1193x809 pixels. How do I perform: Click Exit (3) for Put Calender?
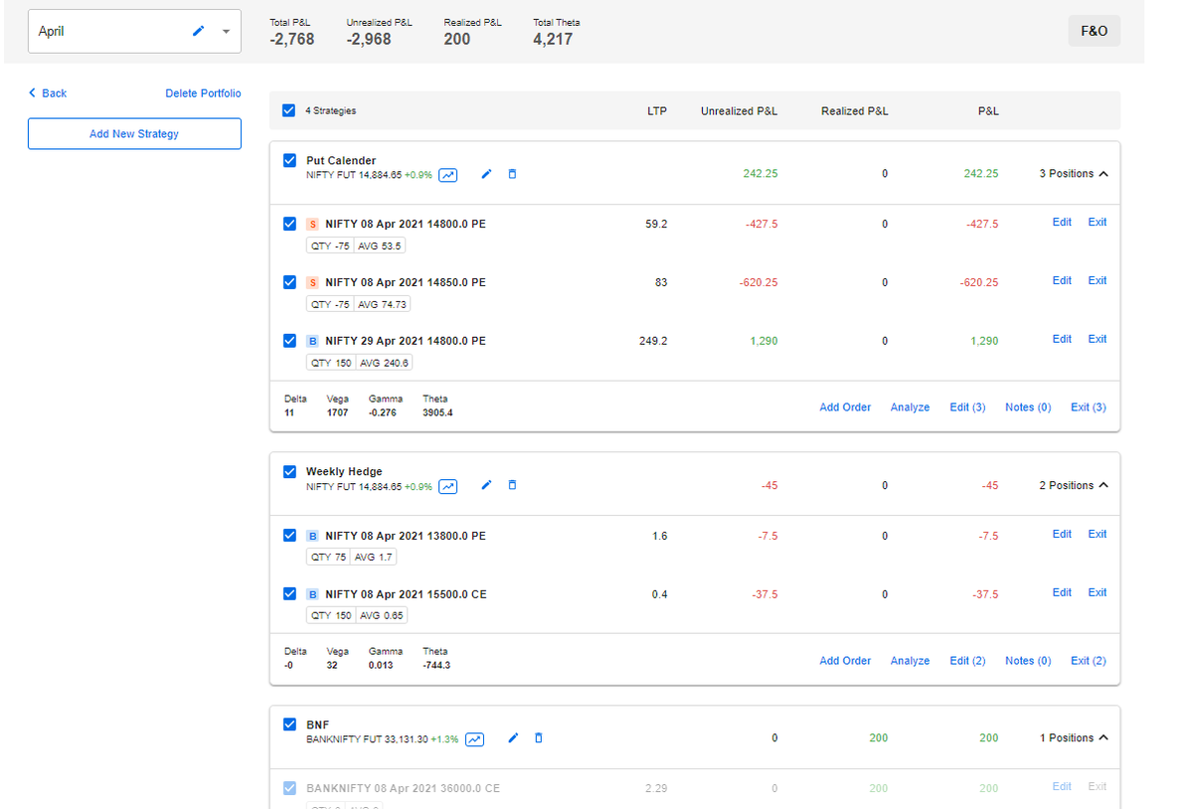pos(1089,407)
